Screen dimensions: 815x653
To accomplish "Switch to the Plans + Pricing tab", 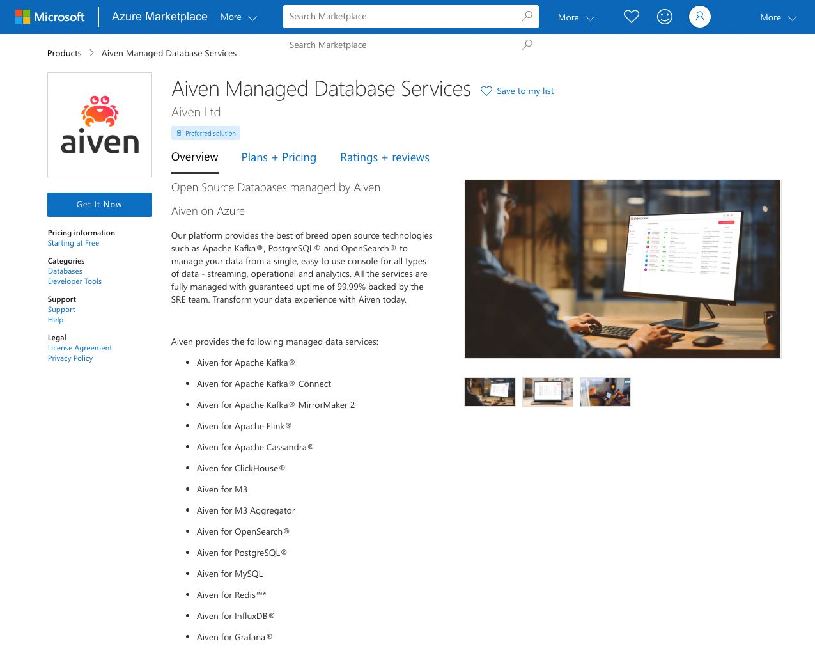I will (x=279, y=157).
